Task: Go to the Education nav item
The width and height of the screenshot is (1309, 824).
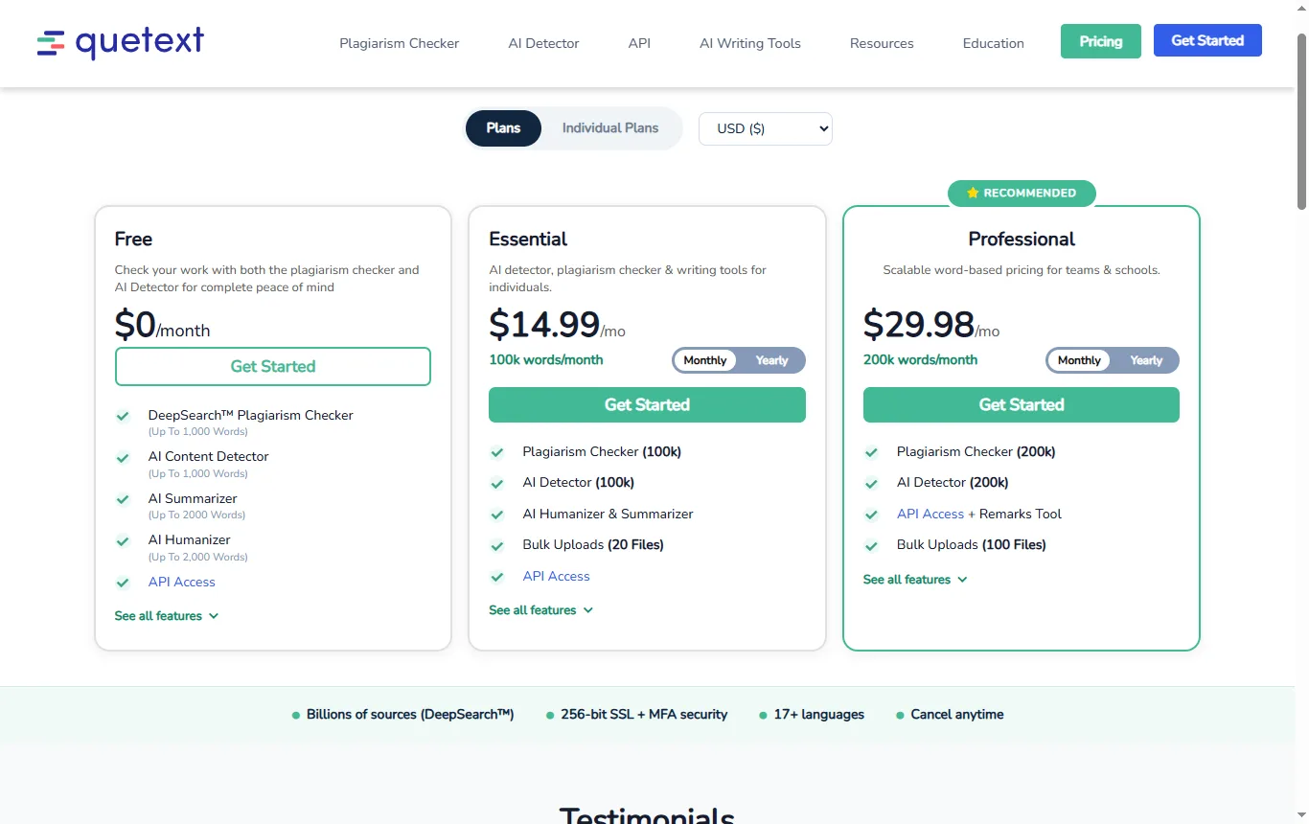Action: coord(994,43)
